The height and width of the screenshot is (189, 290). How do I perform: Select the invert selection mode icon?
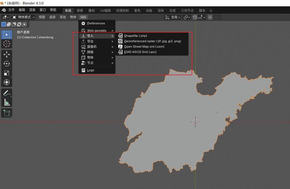[x=19, y=24]
